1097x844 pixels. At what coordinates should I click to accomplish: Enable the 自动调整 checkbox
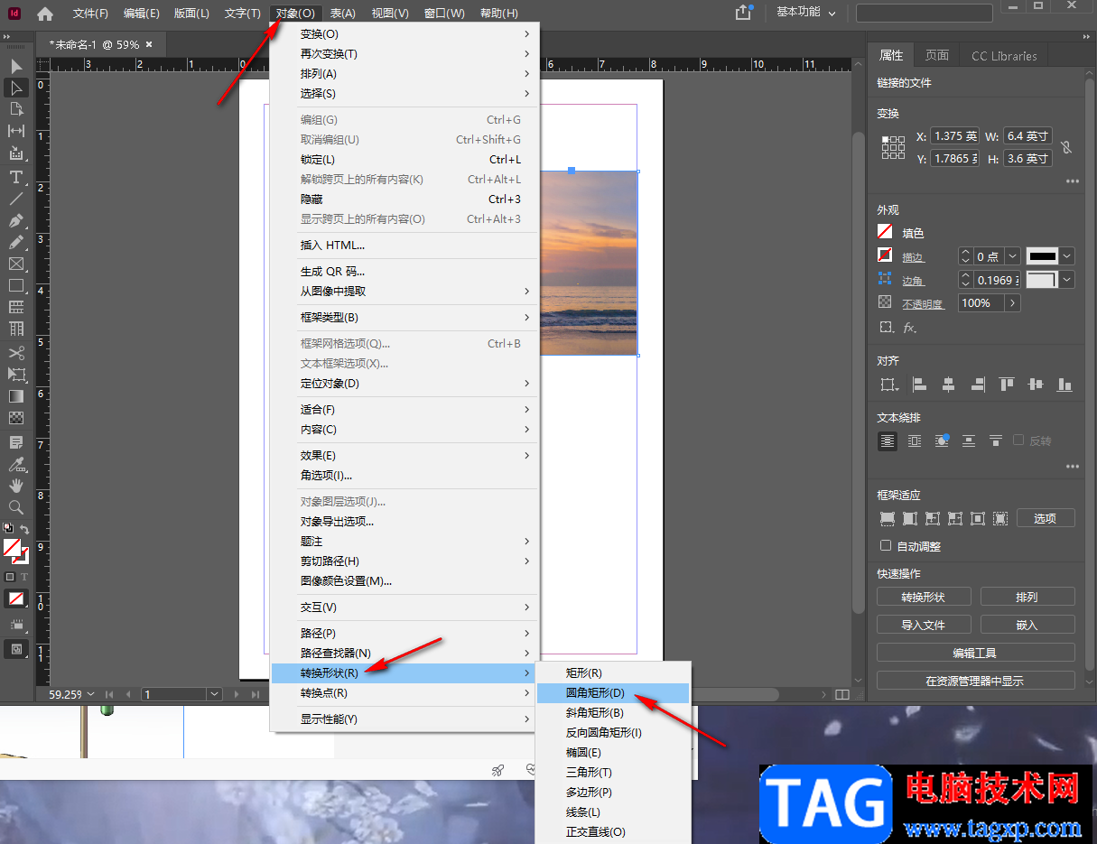coord(886,546)
